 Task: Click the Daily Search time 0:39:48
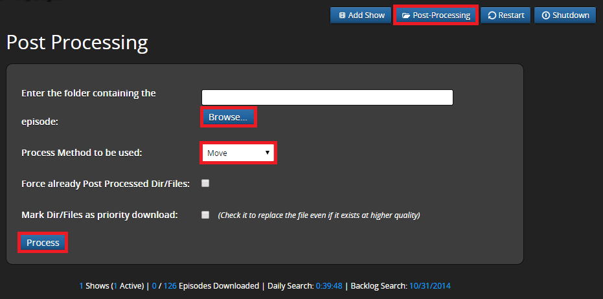(328, 285)
